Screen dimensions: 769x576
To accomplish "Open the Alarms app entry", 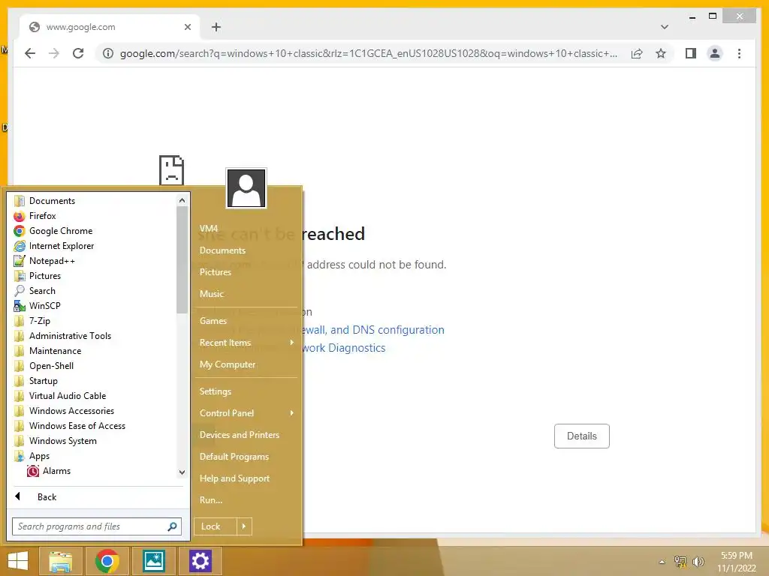I will click(56, 471).
